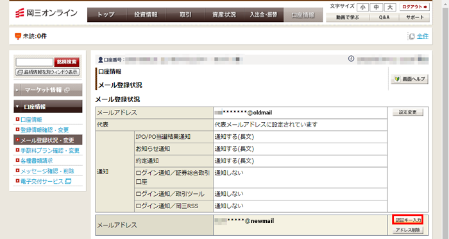
Task: Set text size to 大
Action: (390, 7)
